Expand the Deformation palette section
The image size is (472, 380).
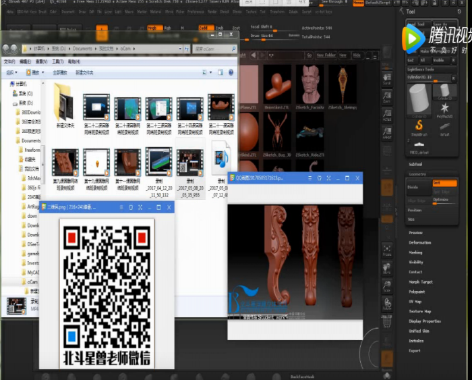(x=419, y=242)
